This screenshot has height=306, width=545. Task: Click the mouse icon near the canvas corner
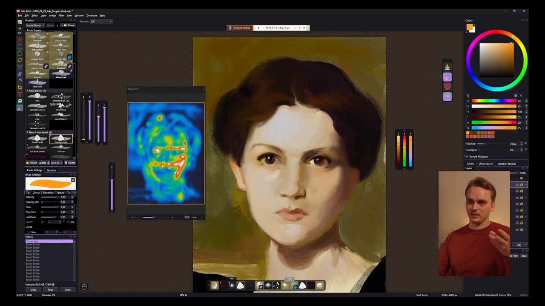click(x=84, y=287)
